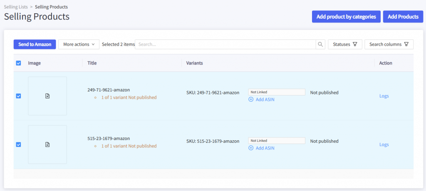The width and height of the screenshot is (426, 191).
Task: Toggle the select-all checkbox in table header
Action: click(18, 63)
